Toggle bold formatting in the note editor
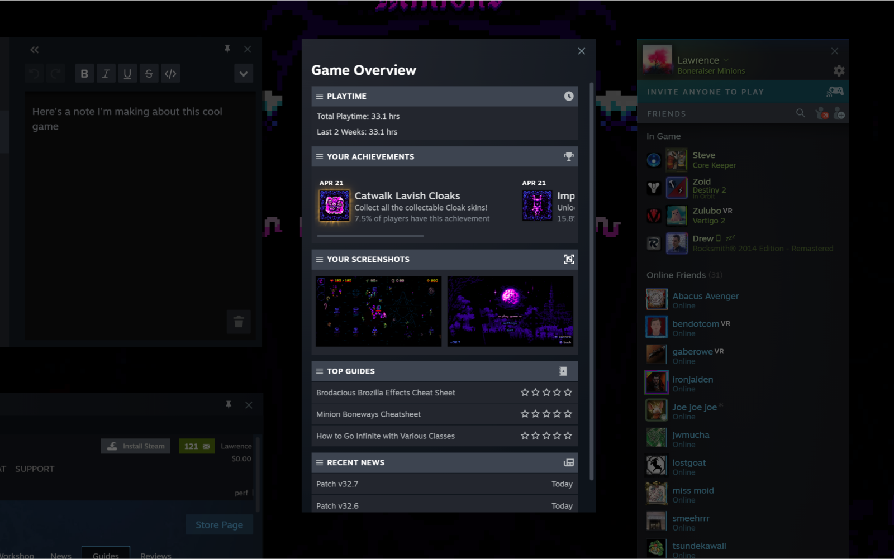Image resolution: width=894 pixels, height=559 pixels. [x=84, y=73]
